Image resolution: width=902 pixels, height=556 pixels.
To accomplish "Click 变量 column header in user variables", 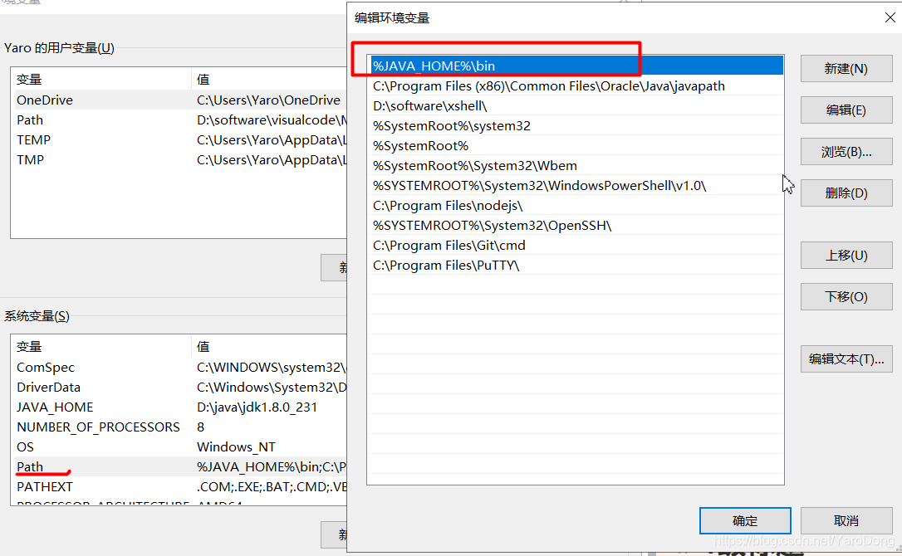I will point(102,80).
